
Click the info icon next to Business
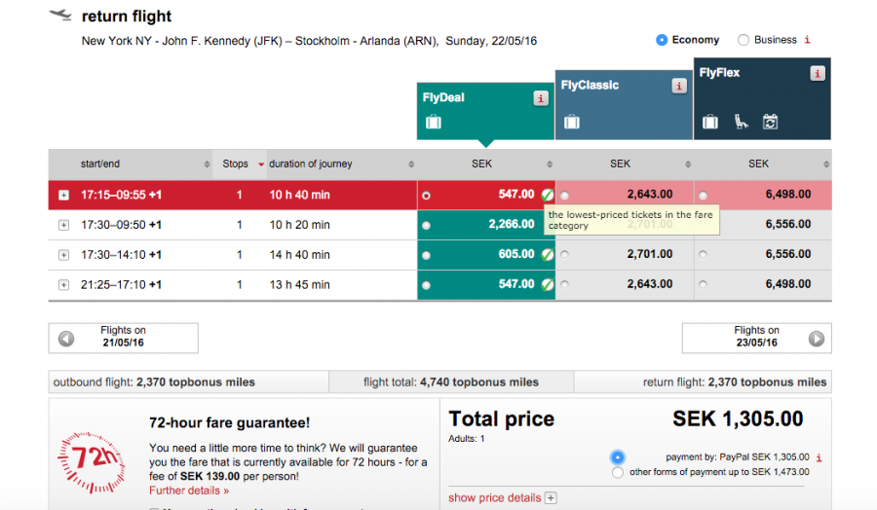(x=807, y=40)
